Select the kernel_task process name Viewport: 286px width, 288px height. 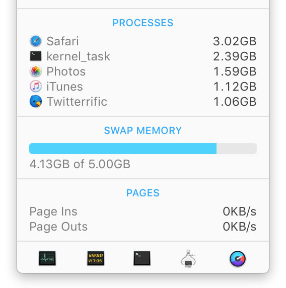[79, 56]
